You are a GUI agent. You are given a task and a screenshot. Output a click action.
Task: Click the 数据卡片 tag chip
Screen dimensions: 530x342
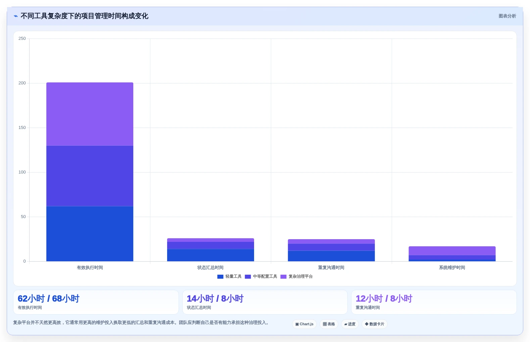375,324
